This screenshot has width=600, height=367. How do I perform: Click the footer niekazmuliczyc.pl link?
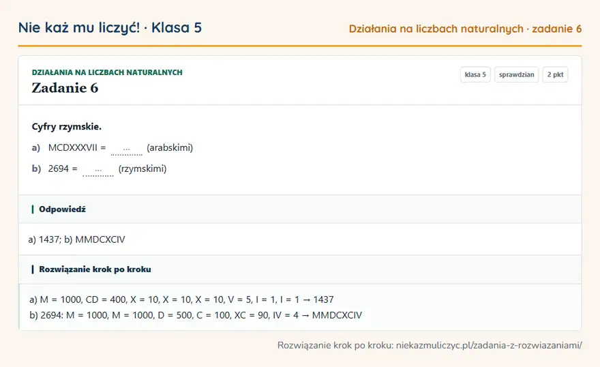point(489,345)
